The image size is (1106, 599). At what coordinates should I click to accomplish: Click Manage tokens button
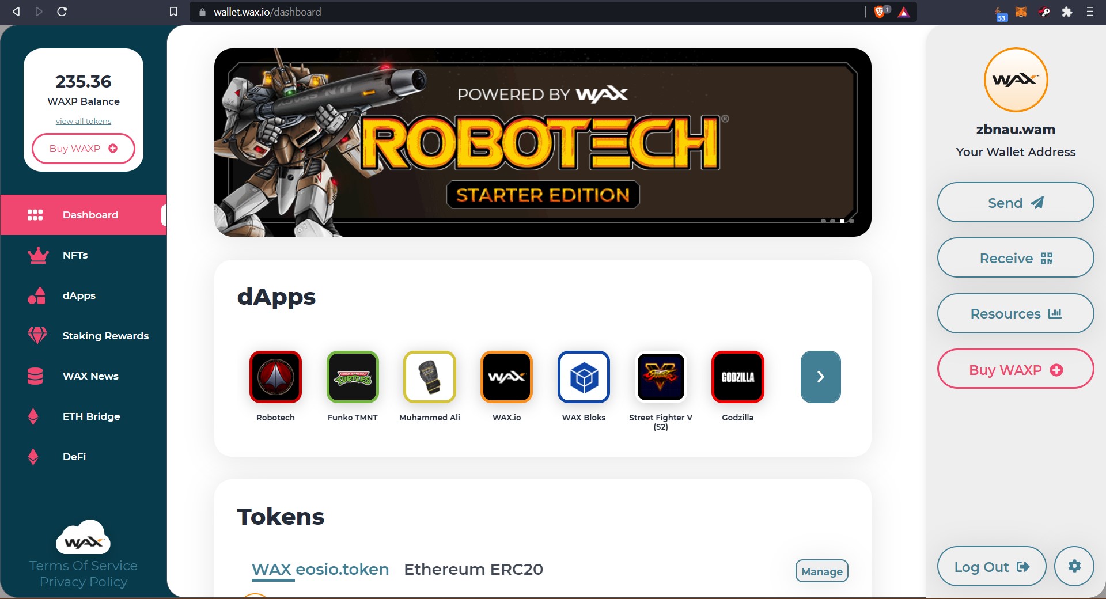click(x=822, y=571)
